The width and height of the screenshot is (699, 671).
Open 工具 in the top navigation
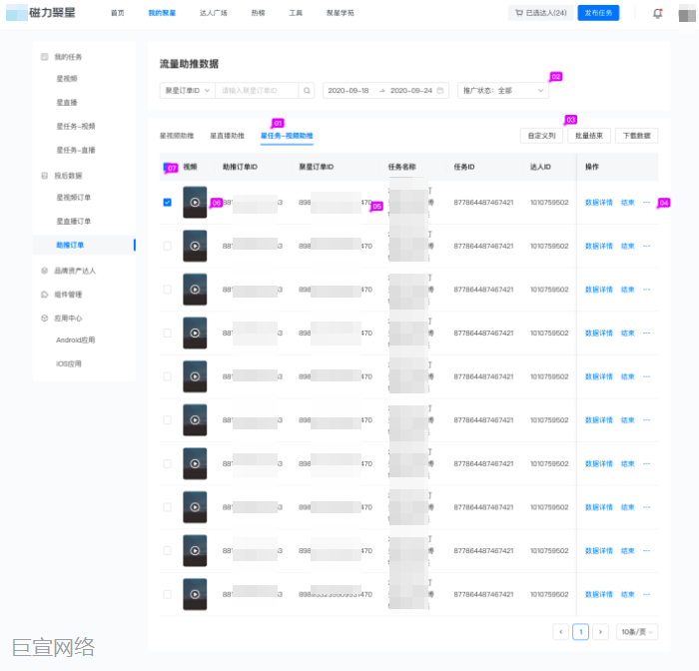click(296, 13)
